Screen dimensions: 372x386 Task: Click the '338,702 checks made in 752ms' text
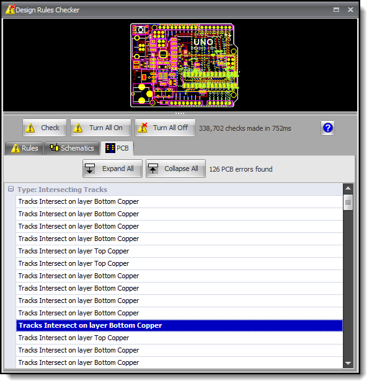coord(245,128)
